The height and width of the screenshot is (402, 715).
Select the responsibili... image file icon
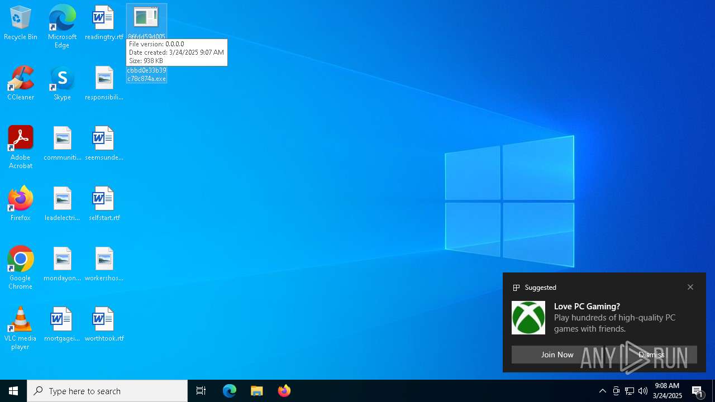coord(104,83)
